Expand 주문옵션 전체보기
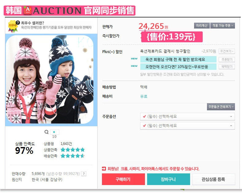This screenshot has height=193, width=242. [x=221, y=107]
